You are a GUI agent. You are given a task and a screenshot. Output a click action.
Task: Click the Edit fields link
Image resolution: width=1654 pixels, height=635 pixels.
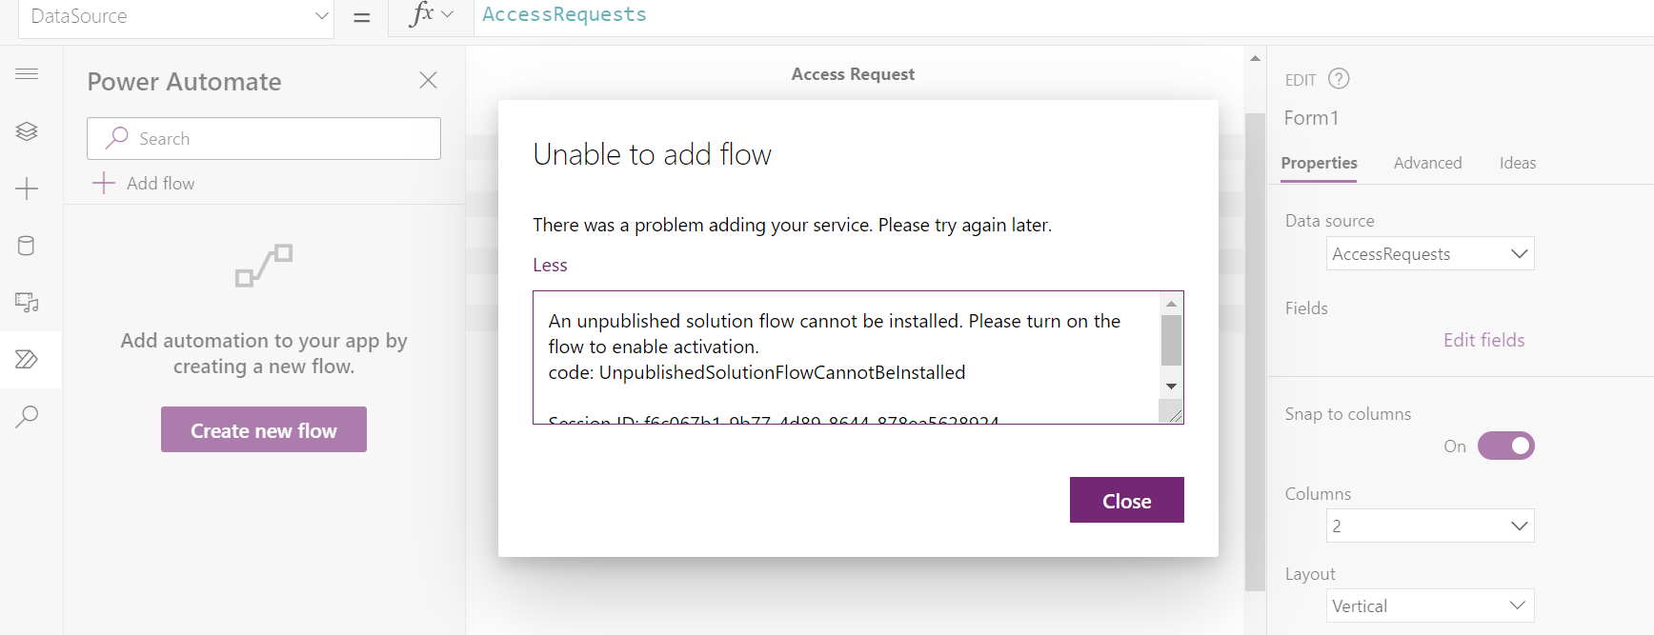point(1483,340)
